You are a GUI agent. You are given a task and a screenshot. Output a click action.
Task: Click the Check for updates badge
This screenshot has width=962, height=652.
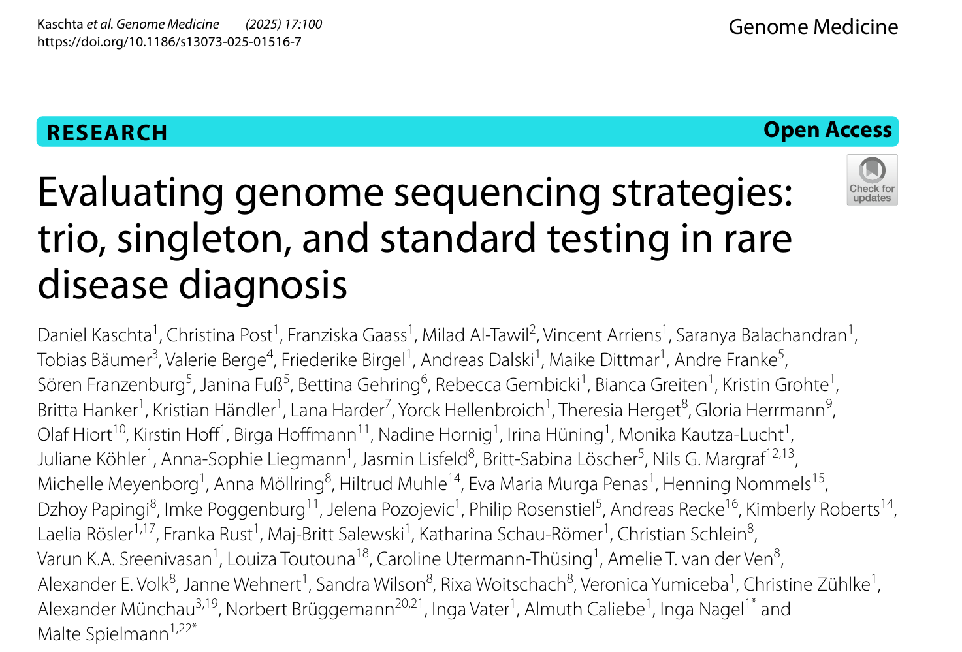pos(872,180)
